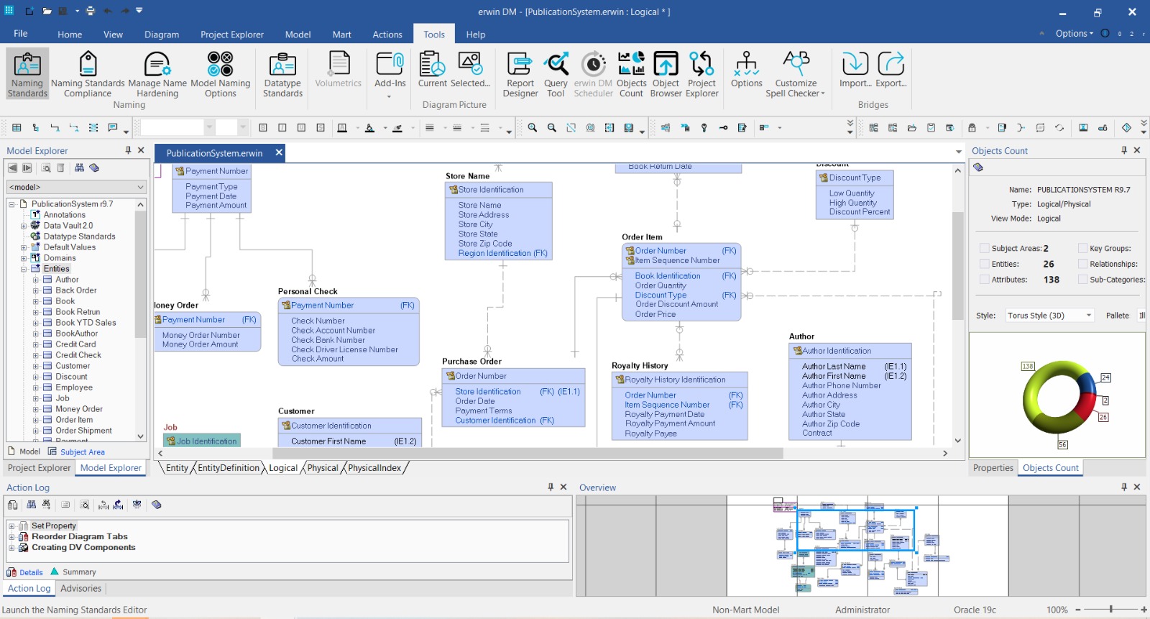
Task: Close the Overview pane
Action: coord(1137,487)
